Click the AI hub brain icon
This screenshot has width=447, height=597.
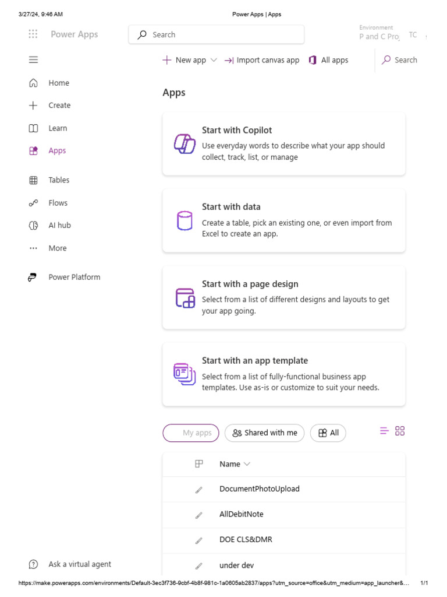[x=33, y=226]
